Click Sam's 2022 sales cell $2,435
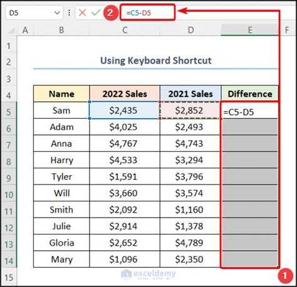This screenshot has width=297, height=287. point(125,110)
